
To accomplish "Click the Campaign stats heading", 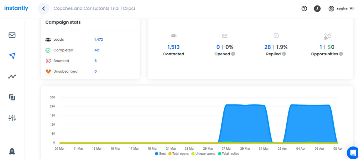I will coord(63,22).
